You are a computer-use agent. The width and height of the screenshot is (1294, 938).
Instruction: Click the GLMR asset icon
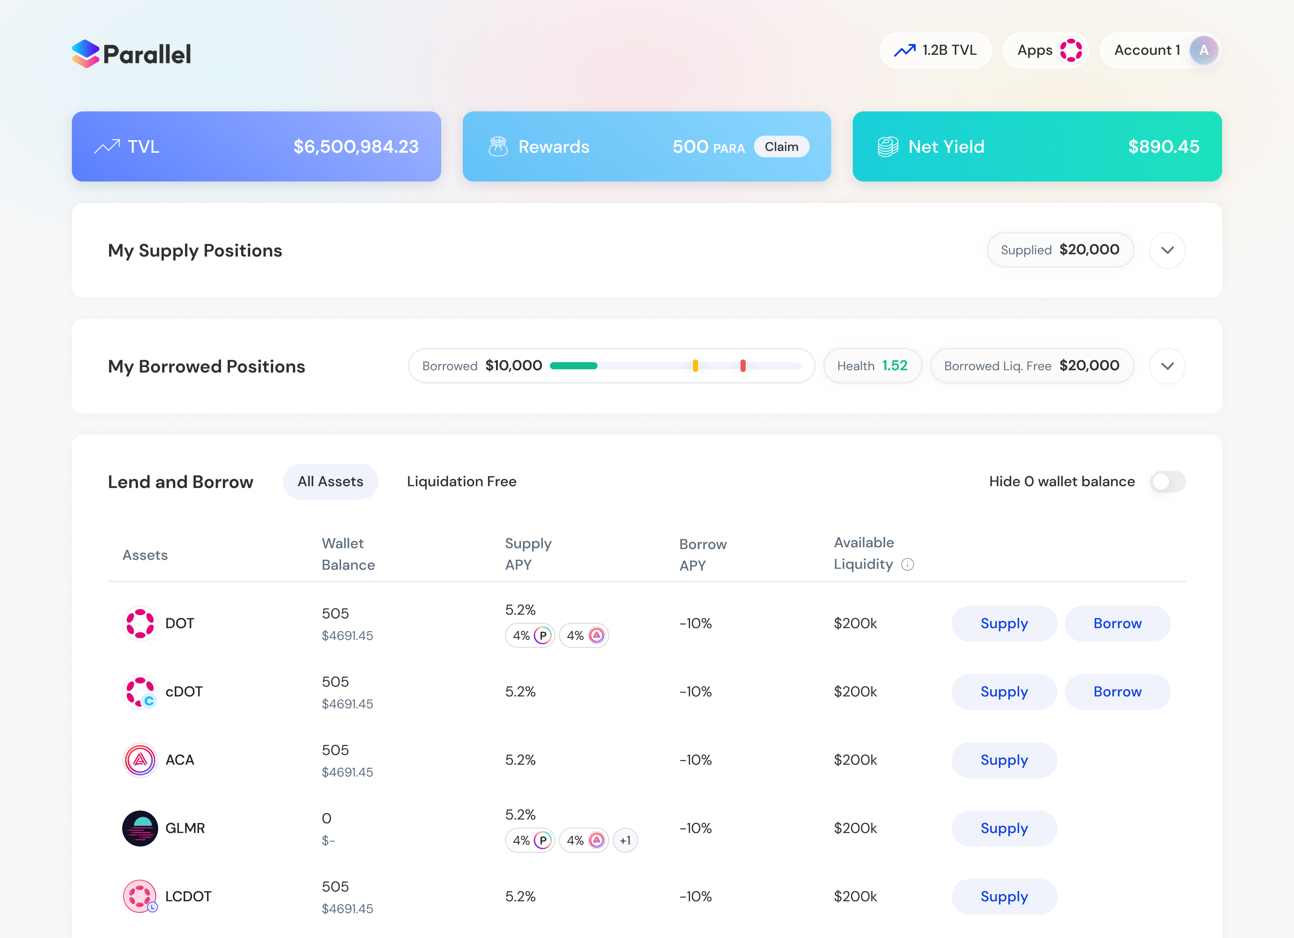140,828
